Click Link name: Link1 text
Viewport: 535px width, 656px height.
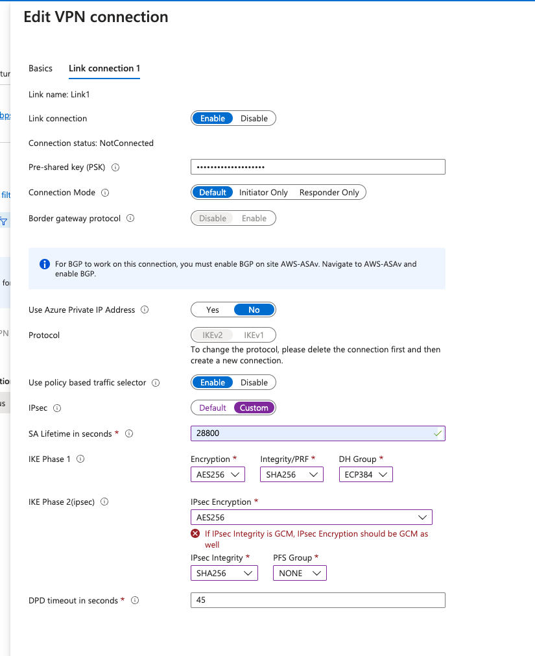click(x=59, y=95)
